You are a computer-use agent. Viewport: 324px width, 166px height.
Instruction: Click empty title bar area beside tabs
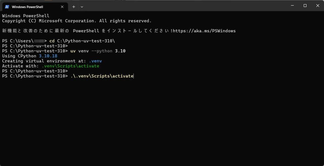185,6
